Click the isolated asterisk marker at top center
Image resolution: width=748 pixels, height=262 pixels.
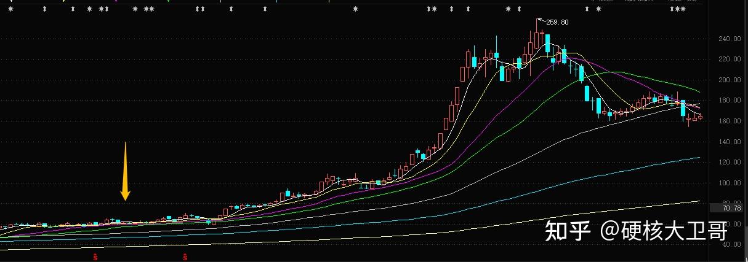click(355, 10)
